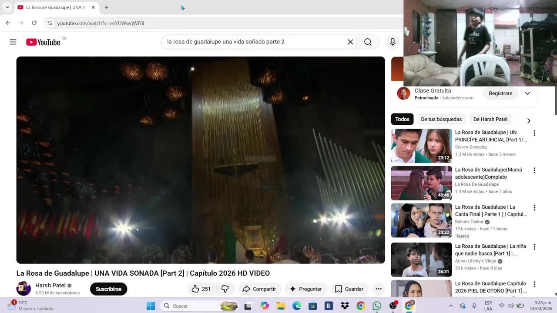Like the video showing 251 likes
Screen dimensions: 557x313
(x=201, y=289)
